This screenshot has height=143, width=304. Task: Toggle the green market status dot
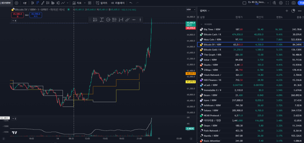tap(68, 9)
